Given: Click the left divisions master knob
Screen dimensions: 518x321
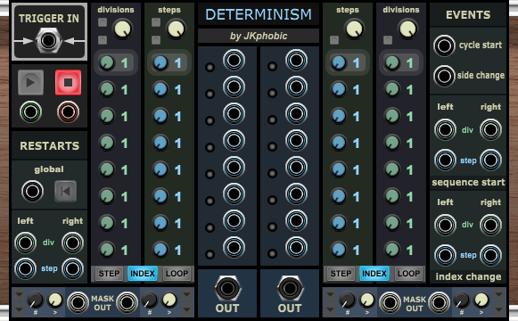Looking at the screenshot, I should (x=122, y=29).
